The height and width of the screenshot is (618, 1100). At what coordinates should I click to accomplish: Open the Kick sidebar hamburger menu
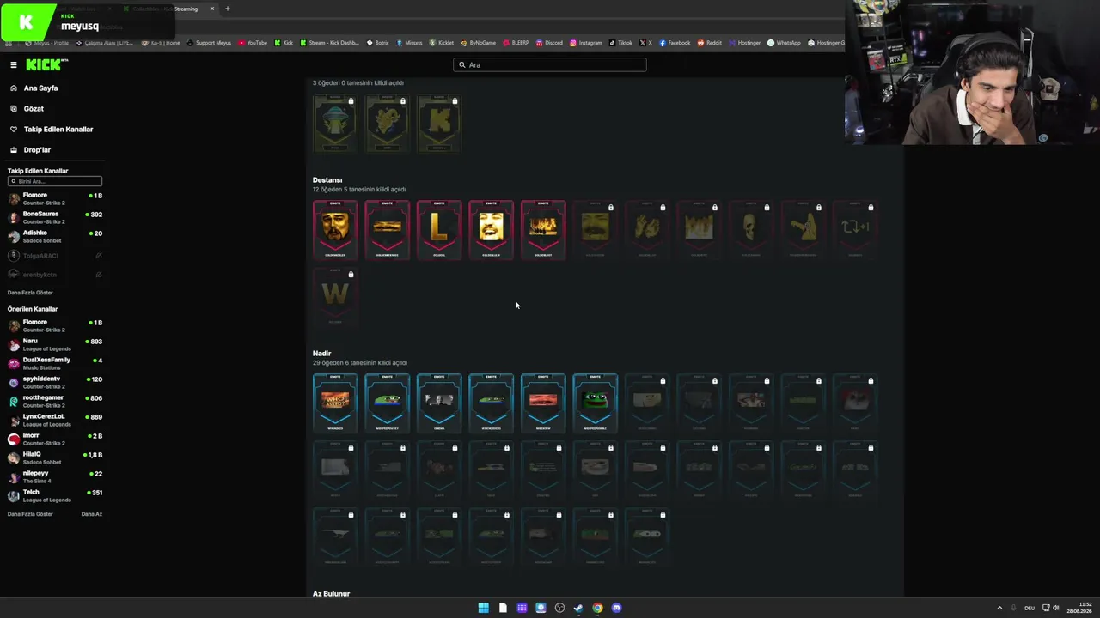(14, 65)
